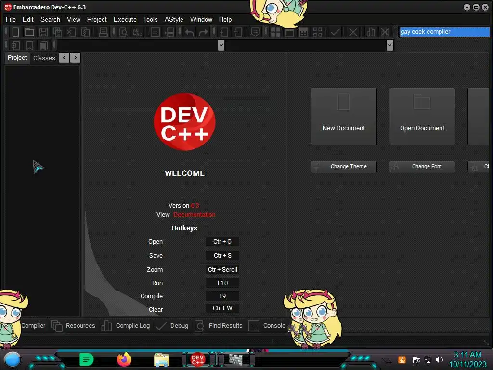493x370 pixels.
Task: Open the AStyle menu
Action: [x=174, y=19]
